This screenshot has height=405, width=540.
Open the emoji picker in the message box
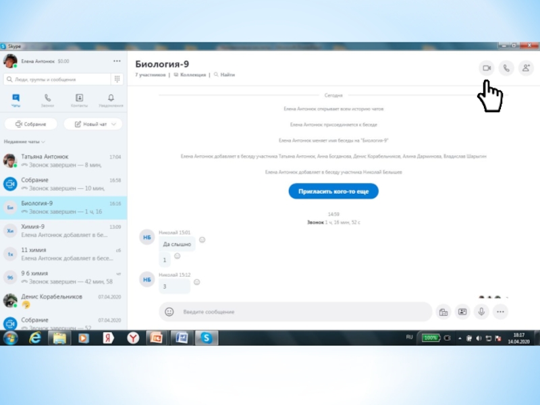point(169,312)
